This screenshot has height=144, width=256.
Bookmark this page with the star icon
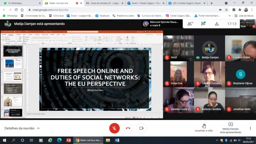pos(226,10)
